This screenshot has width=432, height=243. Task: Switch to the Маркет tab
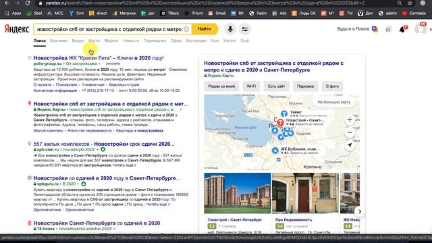(111, 40)
